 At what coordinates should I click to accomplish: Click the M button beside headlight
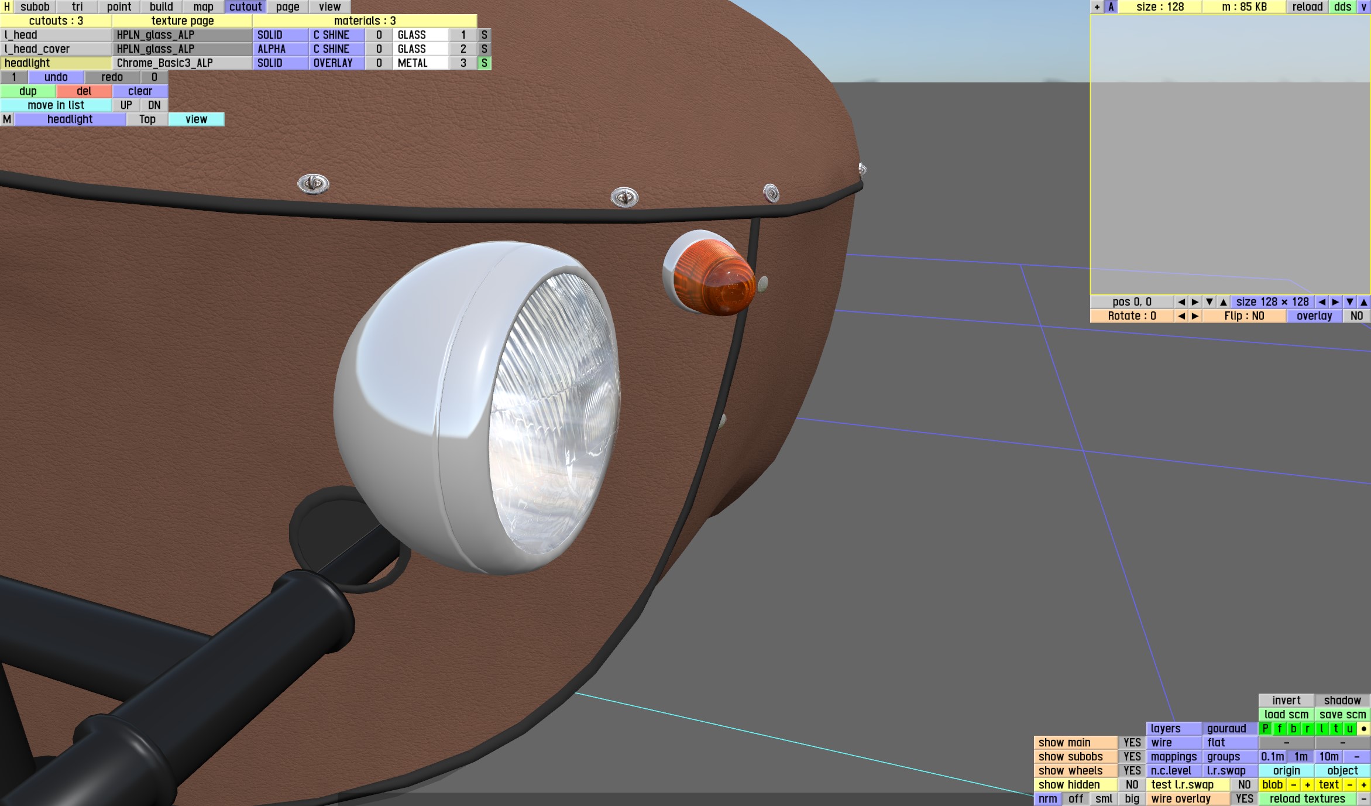(7, 119)
